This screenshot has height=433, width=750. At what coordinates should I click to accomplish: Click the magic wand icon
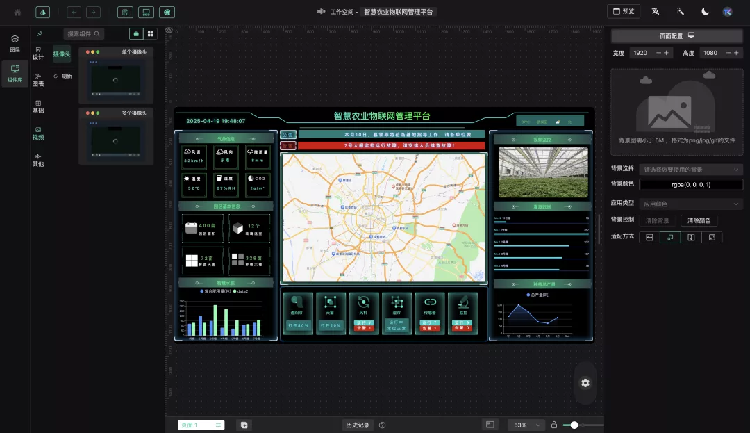(x=680, y=12)
